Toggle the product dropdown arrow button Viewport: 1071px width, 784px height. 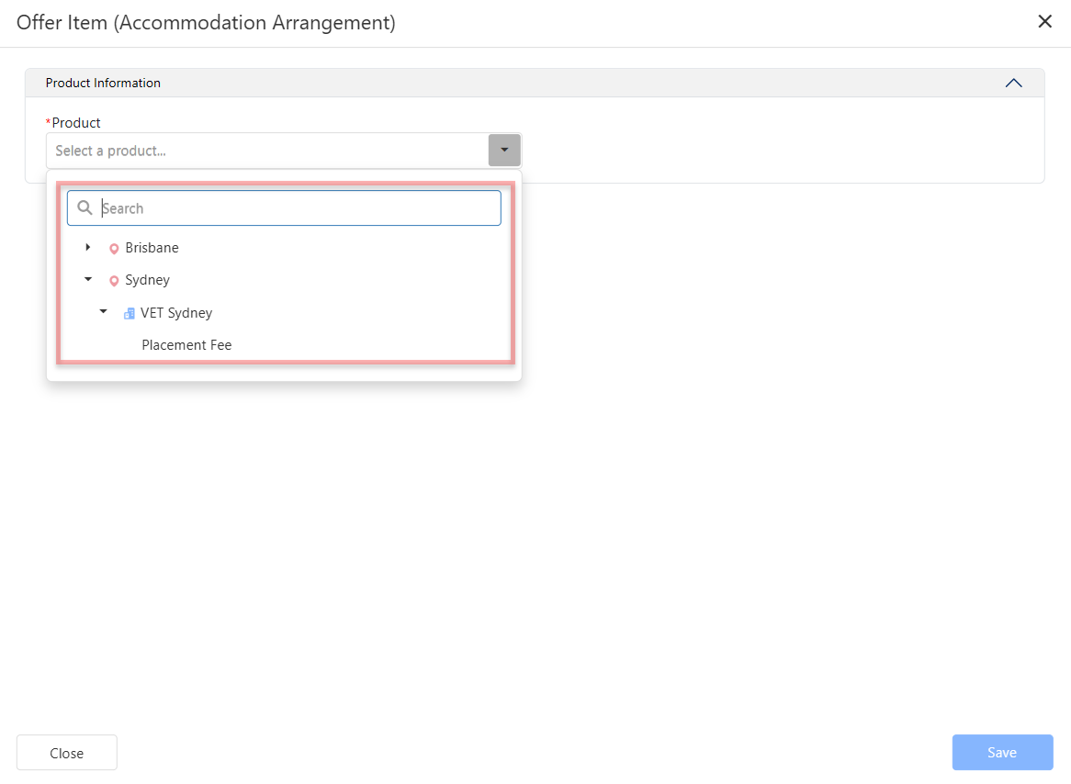pos(504,151)
